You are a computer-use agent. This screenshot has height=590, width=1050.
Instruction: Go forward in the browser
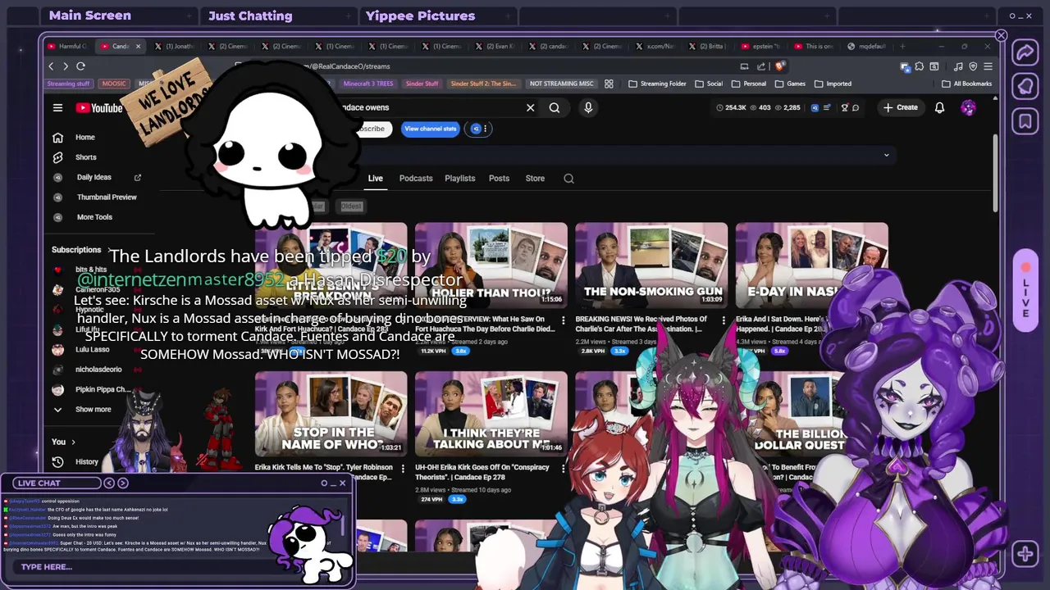[x=66, y=66]
